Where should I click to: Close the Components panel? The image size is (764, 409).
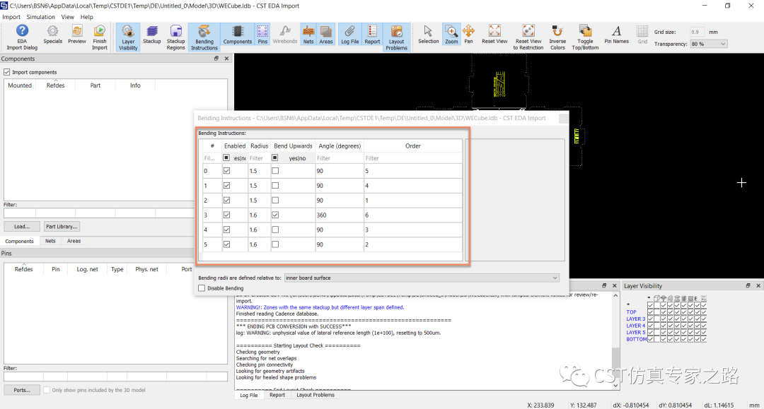(226, 59)
